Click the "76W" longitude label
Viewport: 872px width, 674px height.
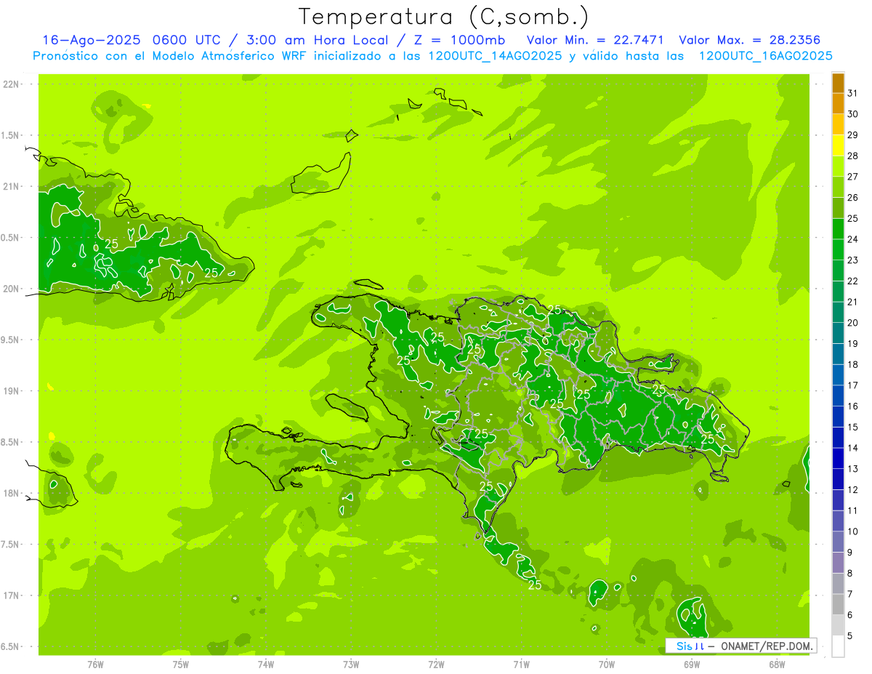95,665
